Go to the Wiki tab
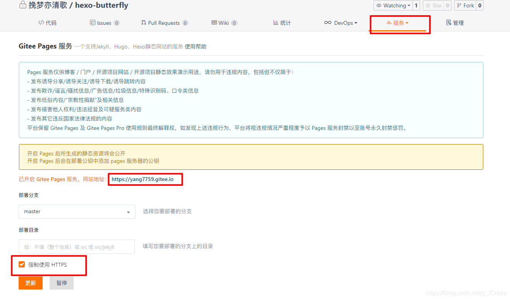This screenshot has height=300, width=510. coord(224,23)
